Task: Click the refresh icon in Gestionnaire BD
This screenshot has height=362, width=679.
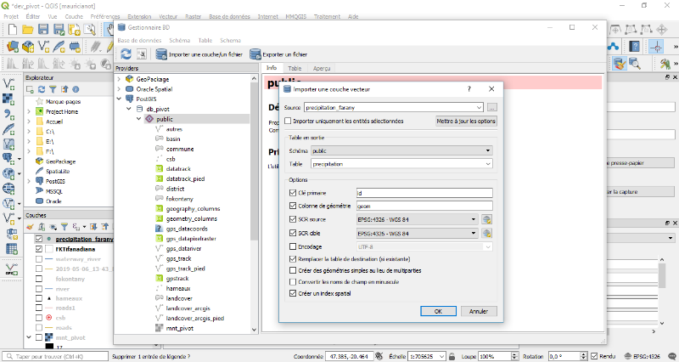Action: point(126,54)
